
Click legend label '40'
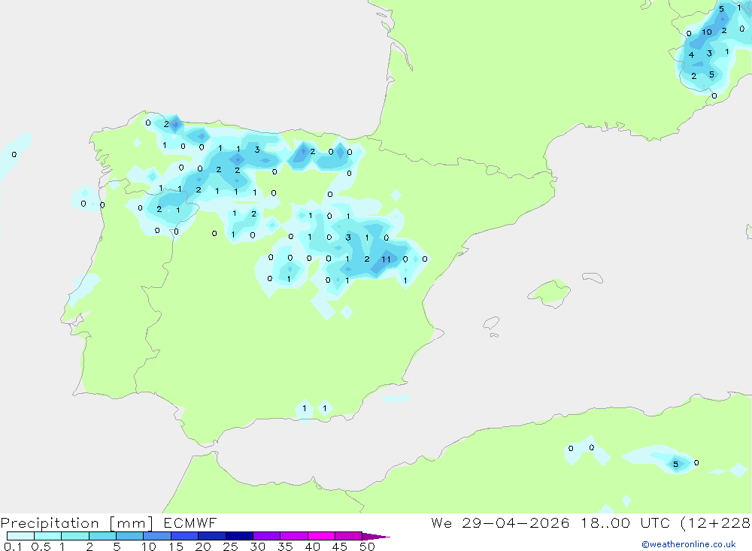[313, 546]
